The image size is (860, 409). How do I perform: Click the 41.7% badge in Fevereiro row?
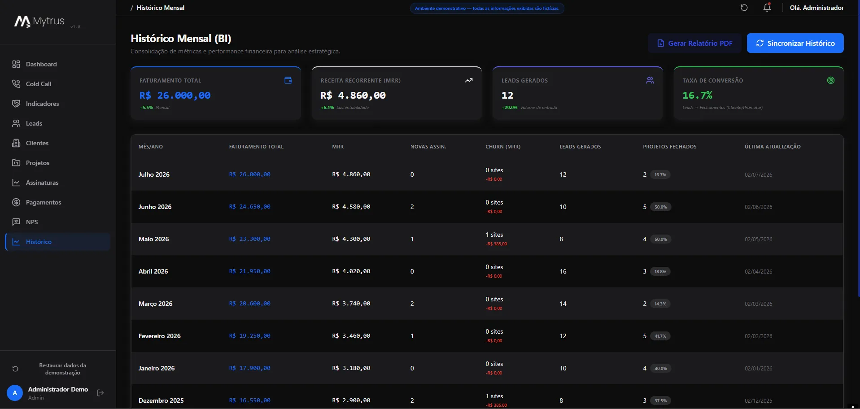660,336
